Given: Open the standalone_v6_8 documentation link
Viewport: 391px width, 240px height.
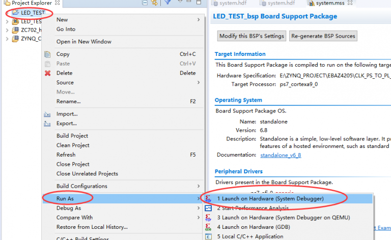Looking at the screenshot, I should 281,155.
